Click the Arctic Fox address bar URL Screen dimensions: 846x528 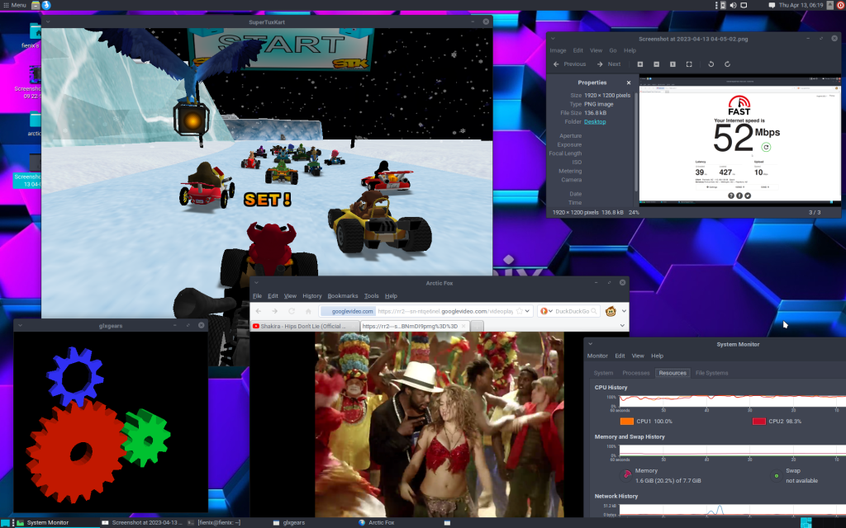[x=445, y=311]
